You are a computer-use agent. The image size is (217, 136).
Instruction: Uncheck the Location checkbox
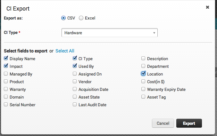coord(143,74)
